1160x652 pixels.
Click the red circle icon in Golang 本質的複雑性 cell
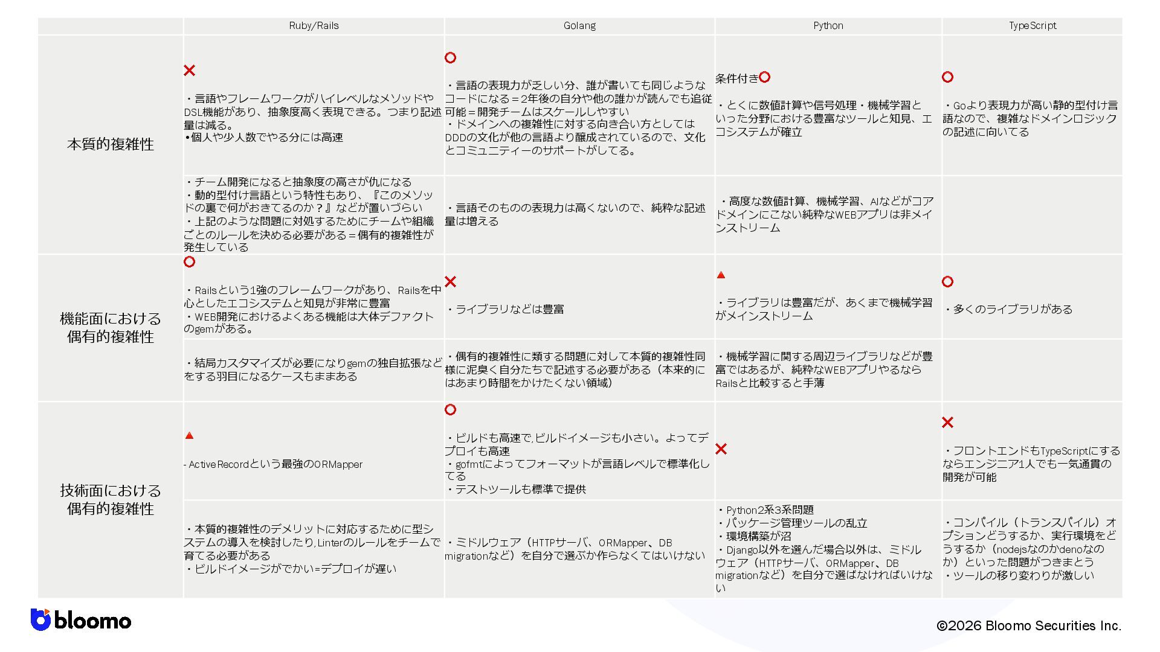[450, 58]
